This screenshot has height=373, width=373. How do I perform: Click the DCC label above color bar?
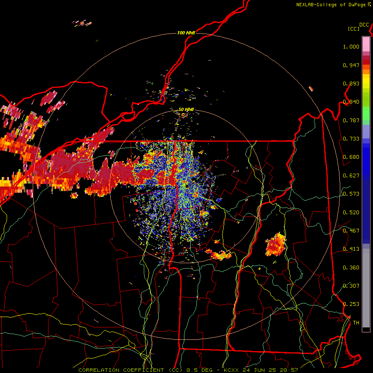click(x=364, y=25)
